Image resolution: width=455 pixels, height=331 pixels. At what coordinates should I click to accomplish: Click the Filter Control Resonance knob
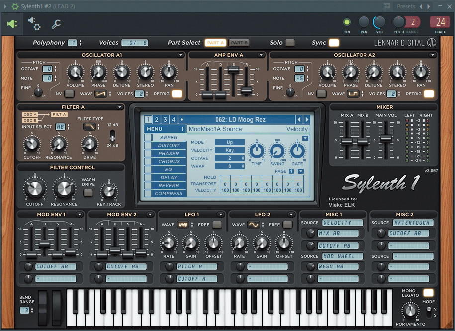[x=64, y=188]
